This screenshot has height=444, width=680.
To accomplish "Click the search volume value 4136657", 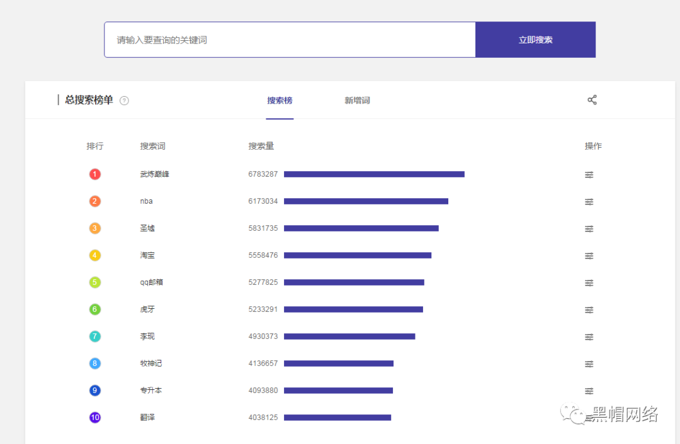I will tap(263, 364).
